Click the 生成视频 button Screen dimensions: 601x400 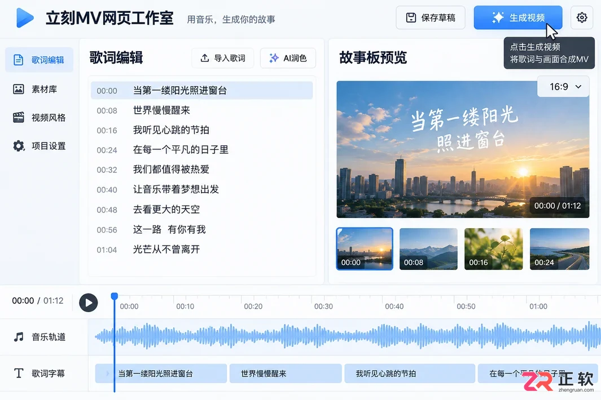click(518, 17)
